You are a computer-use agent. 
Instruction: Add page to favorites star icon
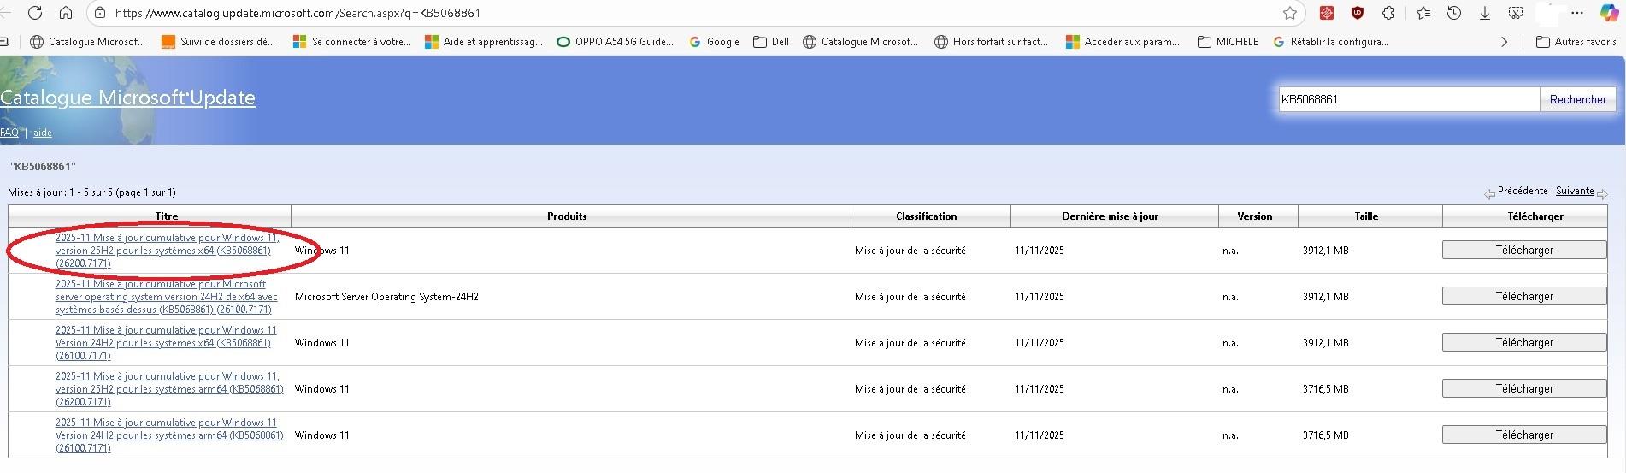coord(1290,13)
